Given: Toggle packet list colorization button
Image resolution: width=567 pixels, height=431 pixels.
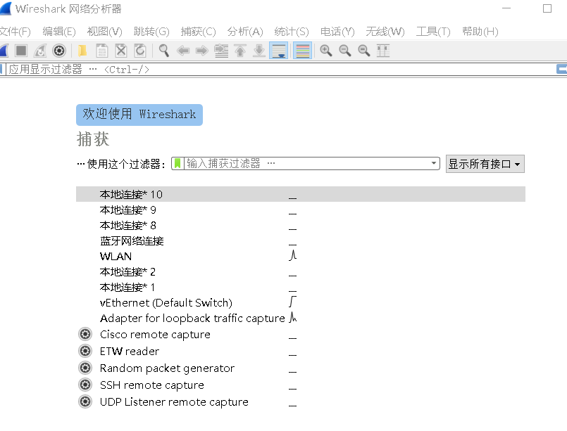Looking at the screenshot, I should click(x=302, y=51).
